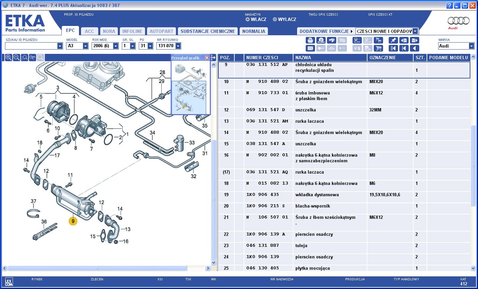
Task: Close the Przeglad grafik overview panel
Action: point(207,58)
